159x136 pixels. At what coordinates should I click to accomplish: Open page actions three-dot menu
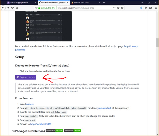(x=114, y=8)
